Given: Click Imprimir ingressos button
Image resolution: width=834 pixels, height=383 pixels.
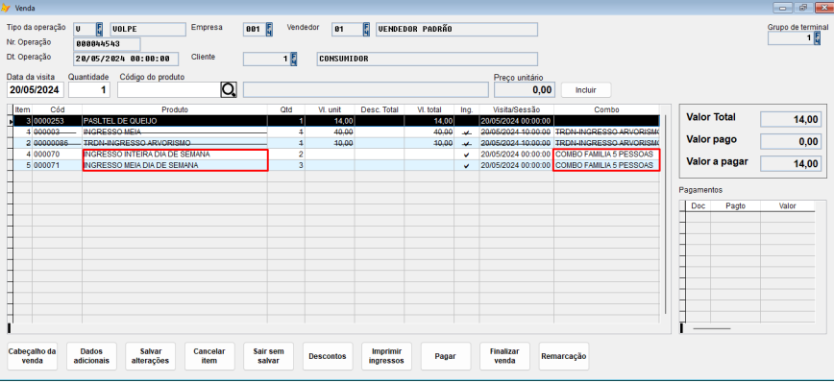Looking at the screenshot, I should coord(386,356).
